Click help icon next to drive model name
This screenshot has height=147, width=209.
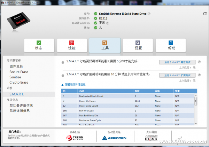point(149,14)
